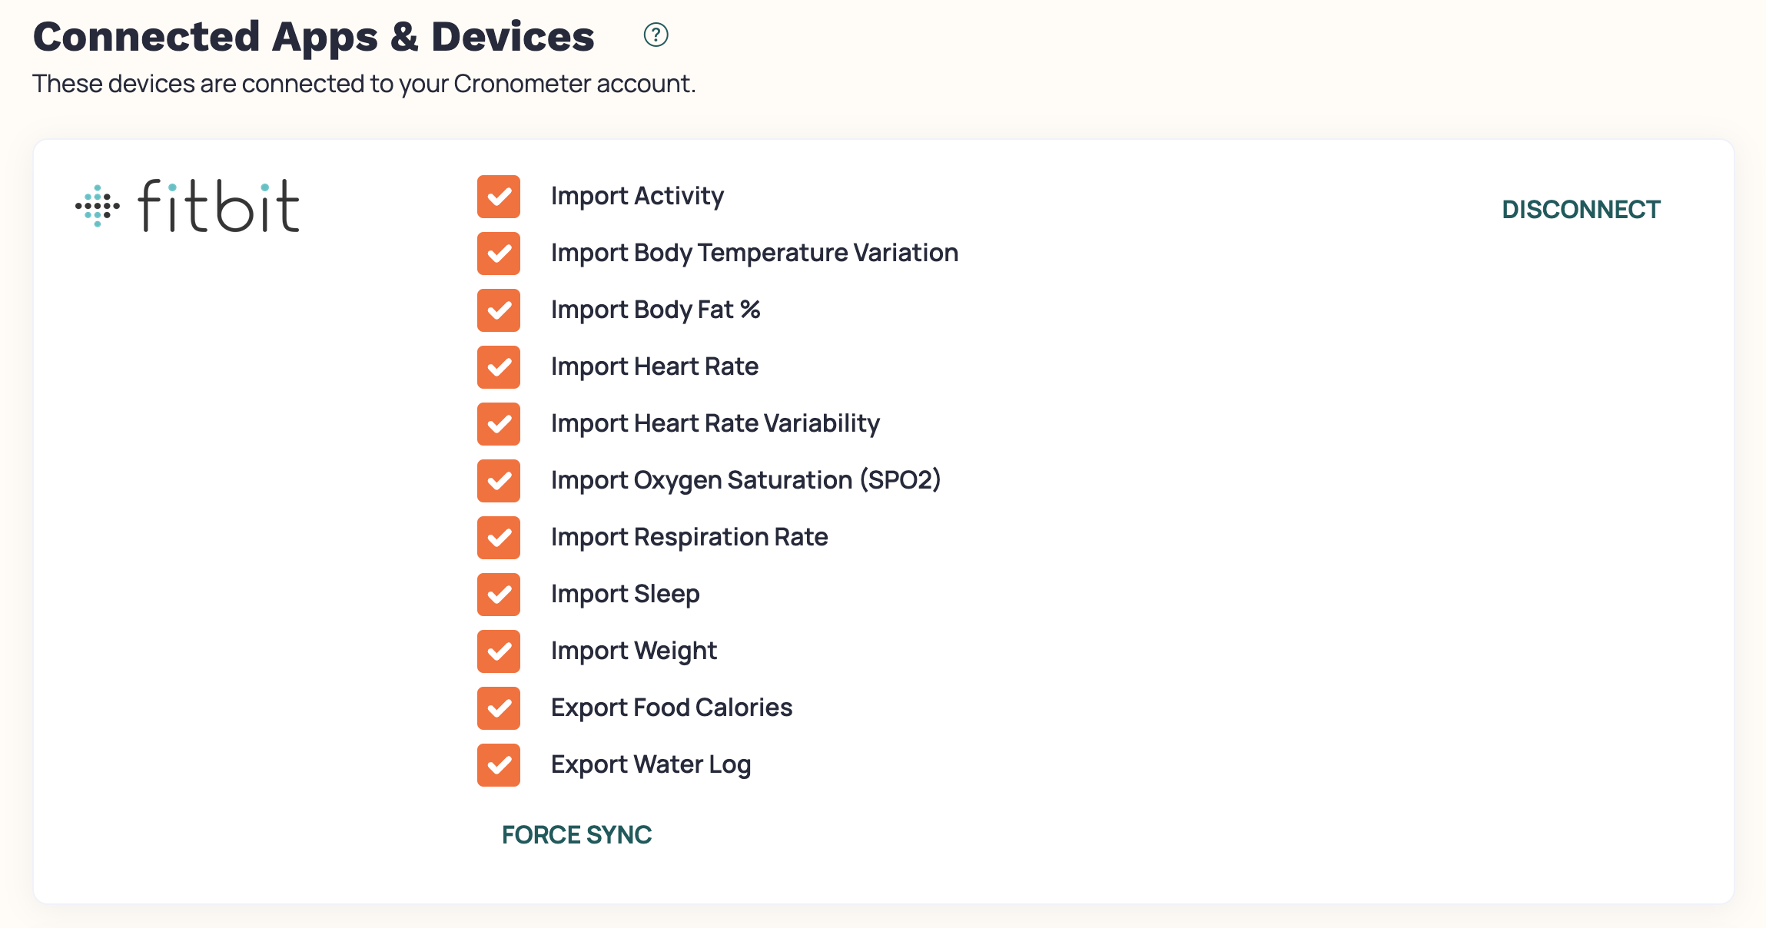Screen dimensions: 1766x928
Task: Uncheck the Import Activity checkbox
Action: (x=499, y=197)
